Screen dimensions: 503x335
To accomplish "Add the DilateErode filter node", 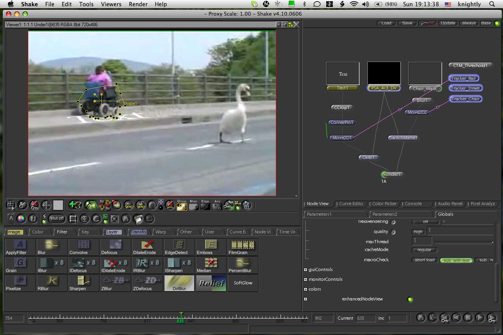I will [x=147, y=247].
